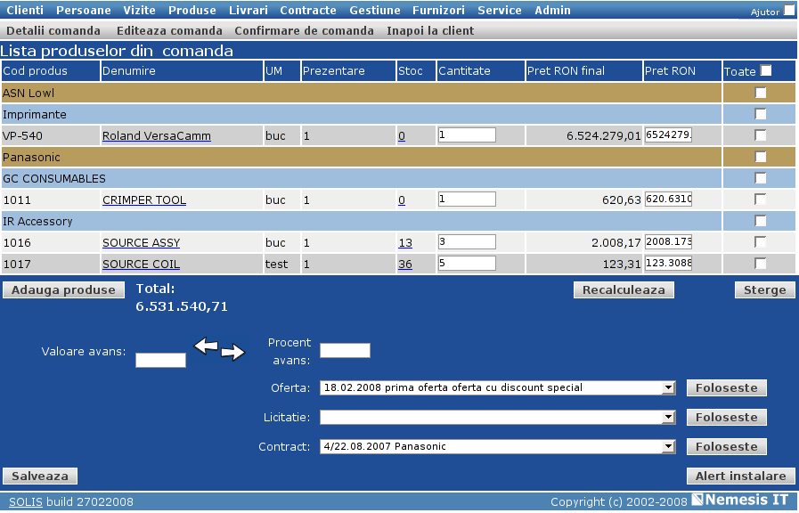This screenshot has height=513, width=799.
Task: Tick the ASN Lowl row checkbox
Action: point(761,93)
